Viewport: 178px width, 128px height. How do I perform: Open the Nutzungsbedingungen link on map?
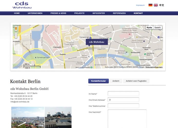click(x=154, y=67)
